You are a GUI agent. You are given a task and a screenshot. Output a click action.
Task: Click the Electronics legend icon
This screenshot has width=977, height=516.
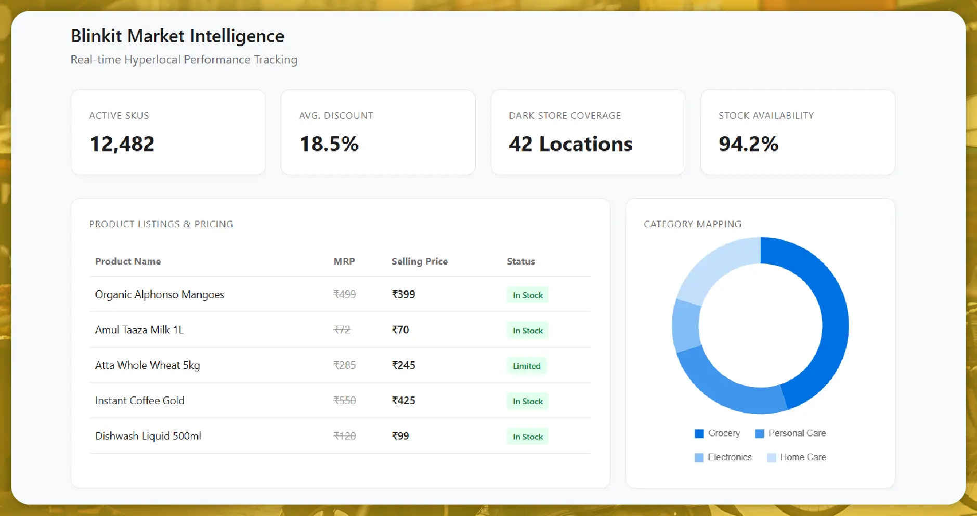(x=699, y=457)
